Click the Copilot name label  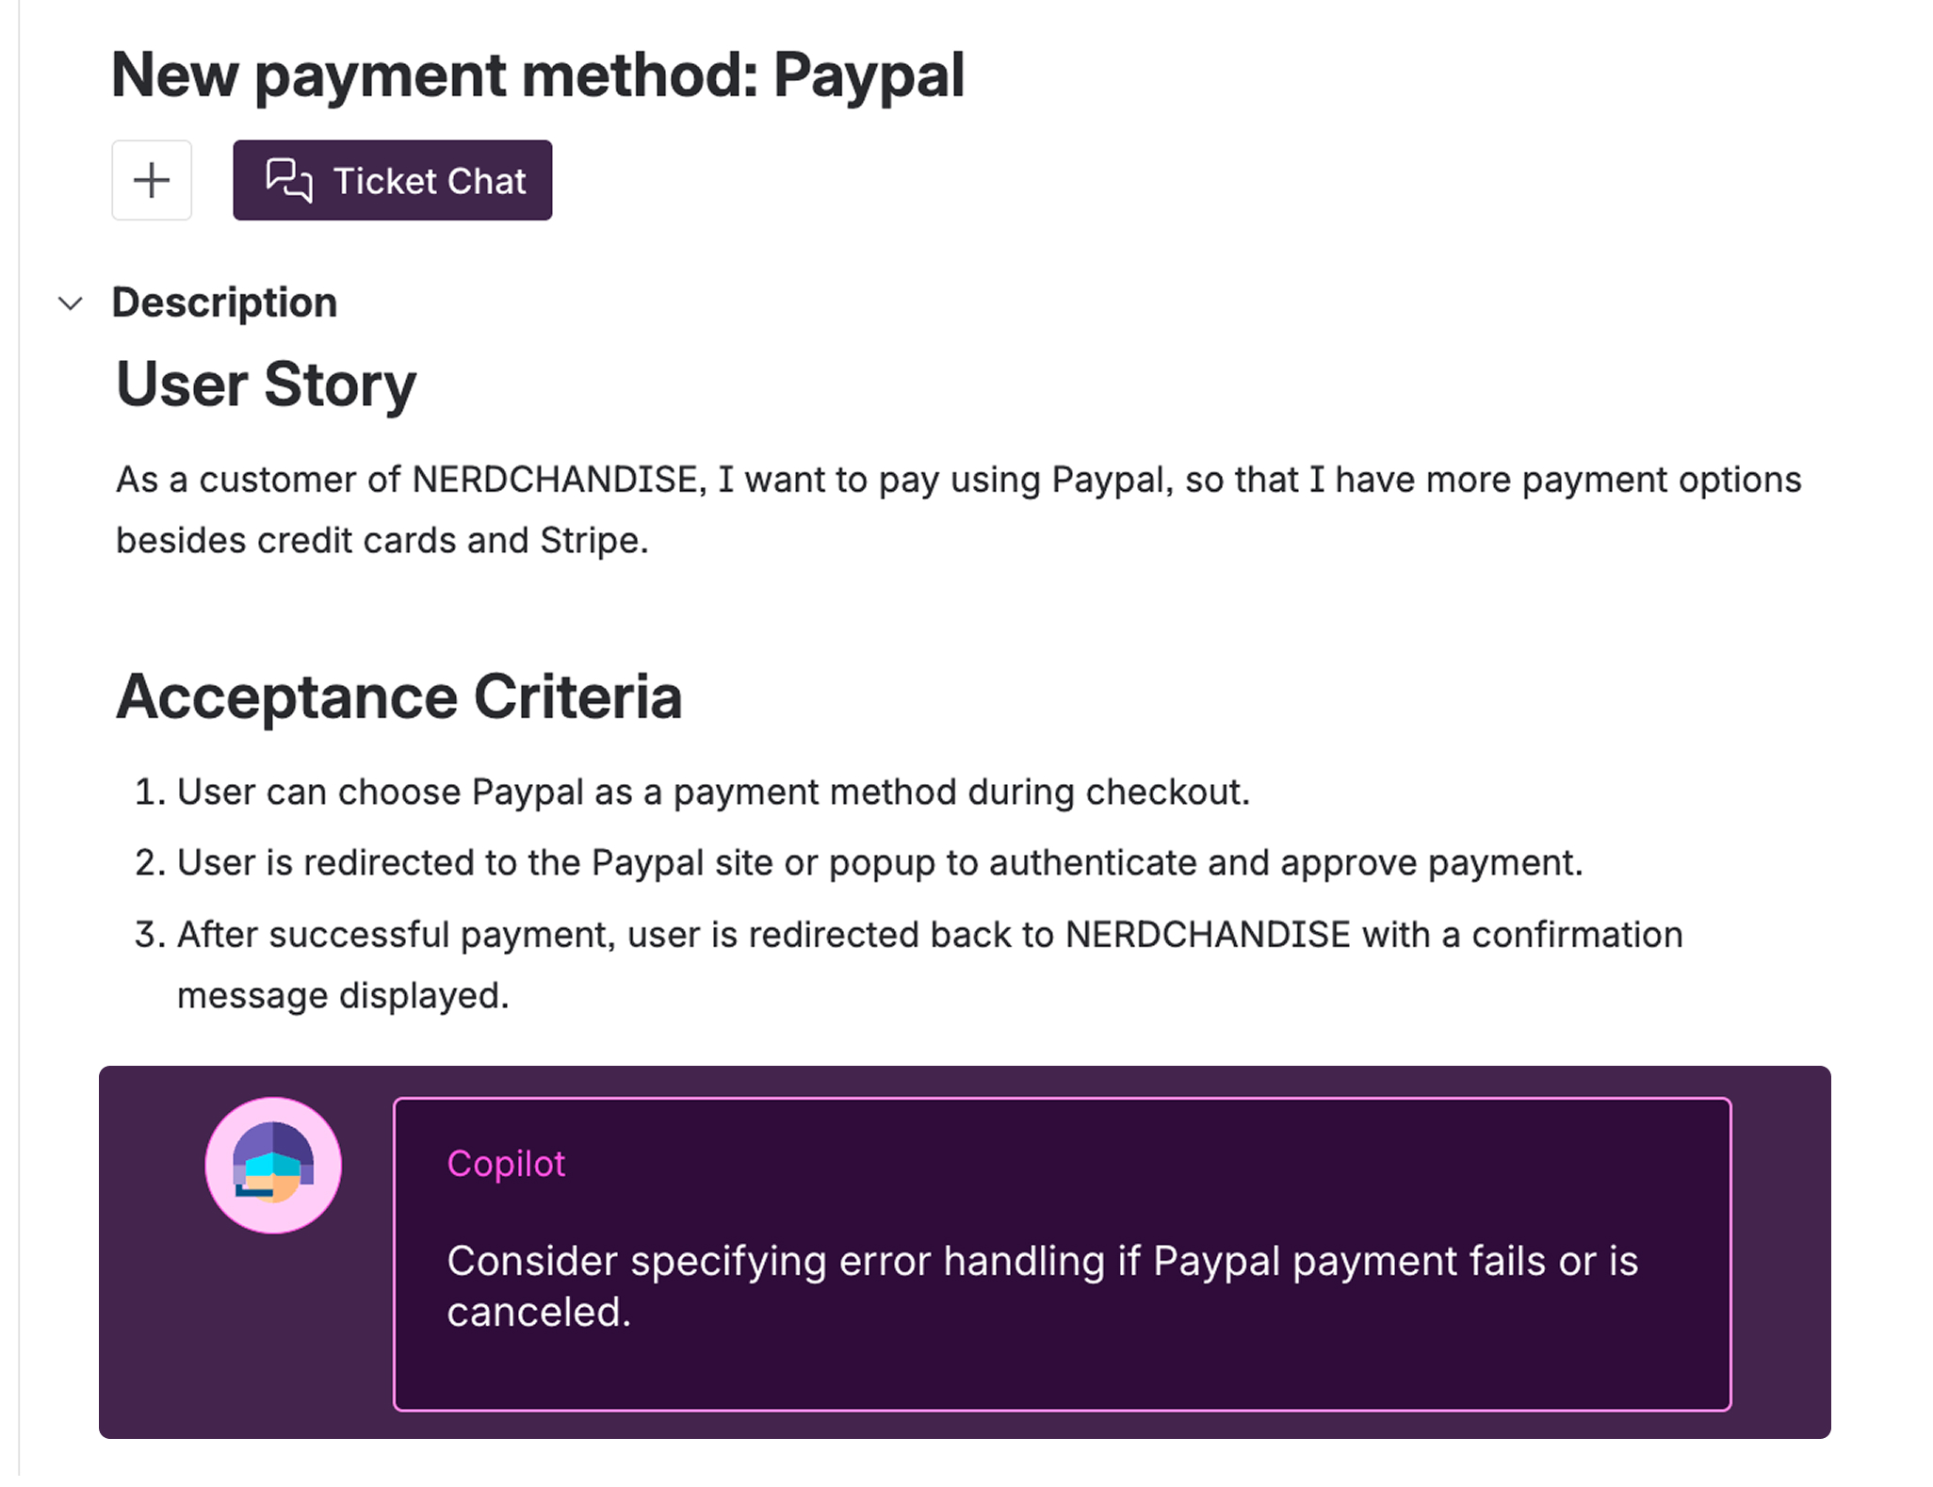click(x=506, y=1164)
